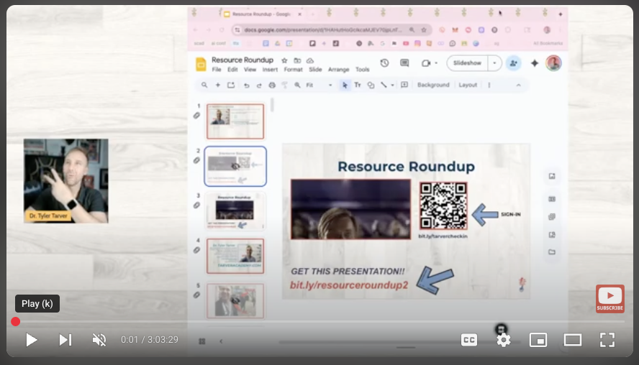This screenshot has width=639, height=365.
Task: Open the Tools menu
Action: [x=362, y=70]
